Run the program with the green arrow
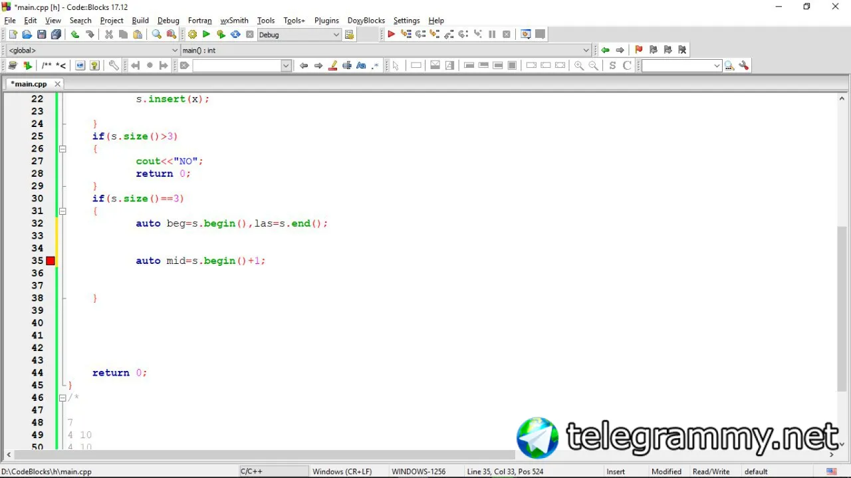 coord(206,35)
